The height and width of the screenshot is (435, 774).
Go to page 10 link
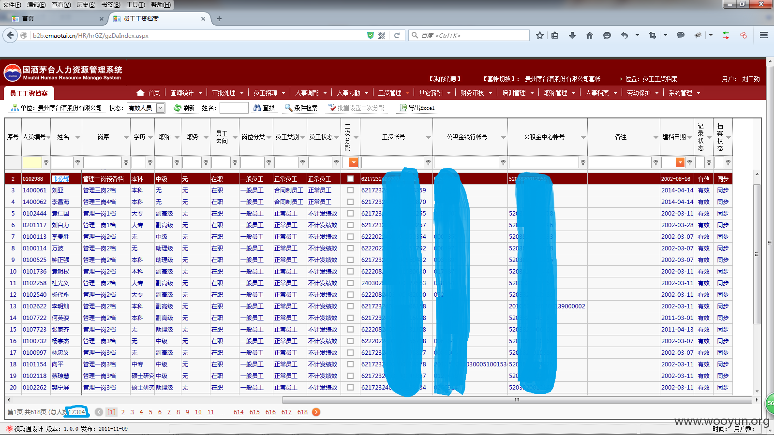tap(198, 412)
